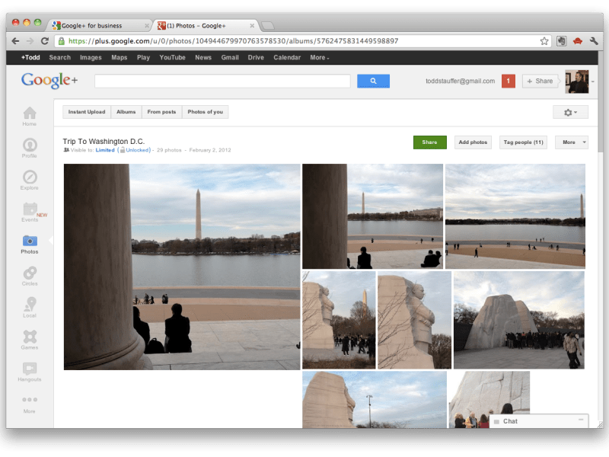Click the Add photos button
Viewport: 609px width, 457px height.
tap(473, 142)
